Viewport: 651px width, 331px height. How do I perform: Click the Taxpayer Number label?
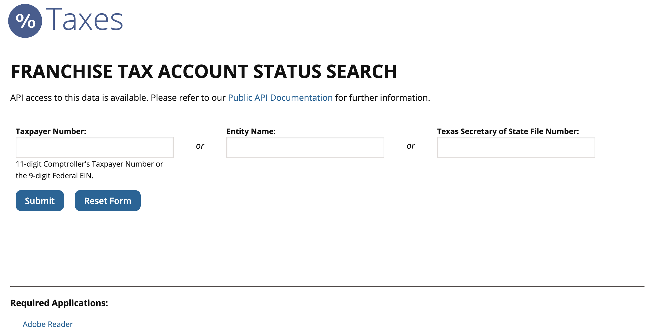pos(51,131)
